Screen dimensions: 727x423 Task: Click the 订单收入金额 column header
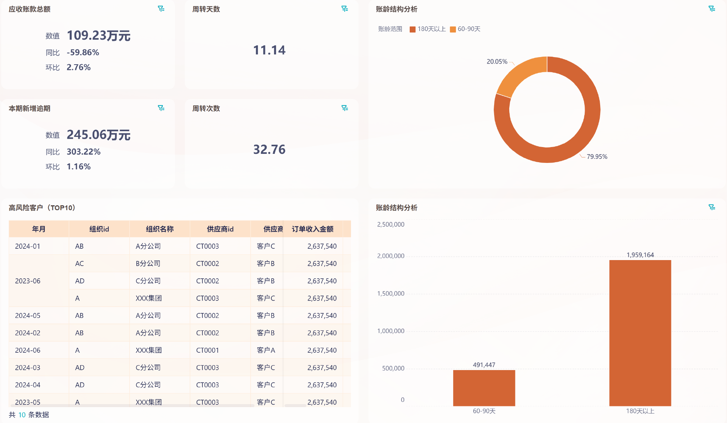click(312, 229)
